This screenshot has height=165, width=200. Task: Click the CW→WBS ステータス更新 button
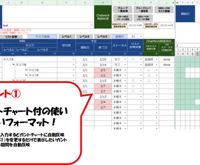(123, 18)
